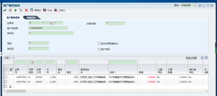Click the information i icon top right

[204, 6]
